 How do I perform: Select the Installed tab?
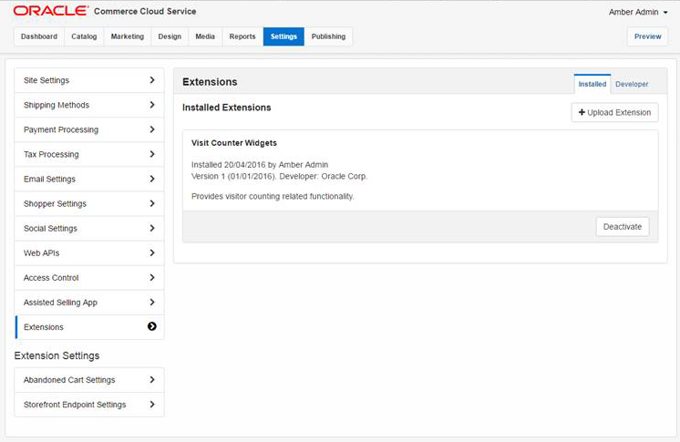pyautogui.click(x=592, y=84)
